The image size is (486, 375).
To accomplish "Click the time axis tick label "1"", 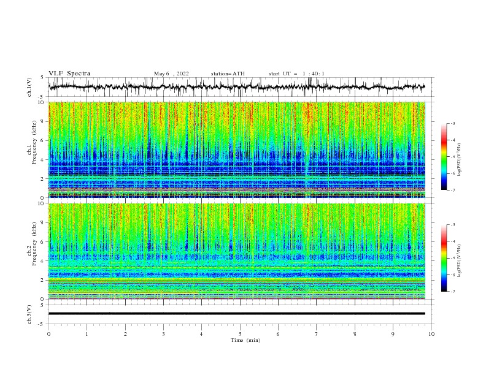I will click(x=87, y=334).
